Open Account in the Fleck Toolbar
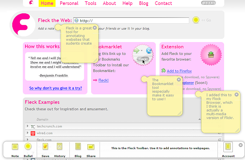Image resolution: width=245 pixels, height=160 pixels. [x=228, y=150]
